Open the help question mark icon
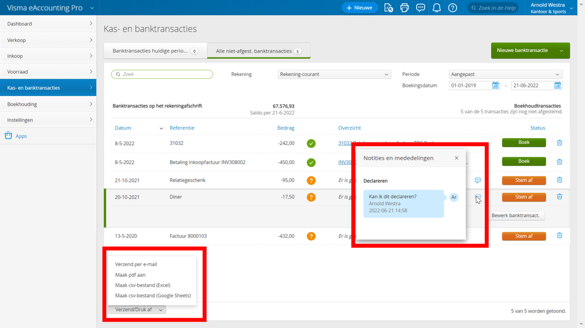The height and width of the screenshot is (328, 585). (453, 8)
